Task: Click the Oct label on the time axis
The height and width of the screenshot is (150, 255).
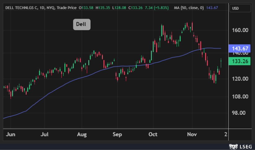Action: 153,135
